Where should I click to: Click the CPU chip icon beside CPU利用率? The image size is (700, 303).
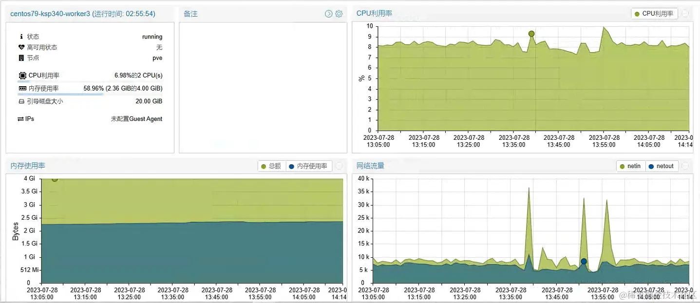click(x=22, y=76)
